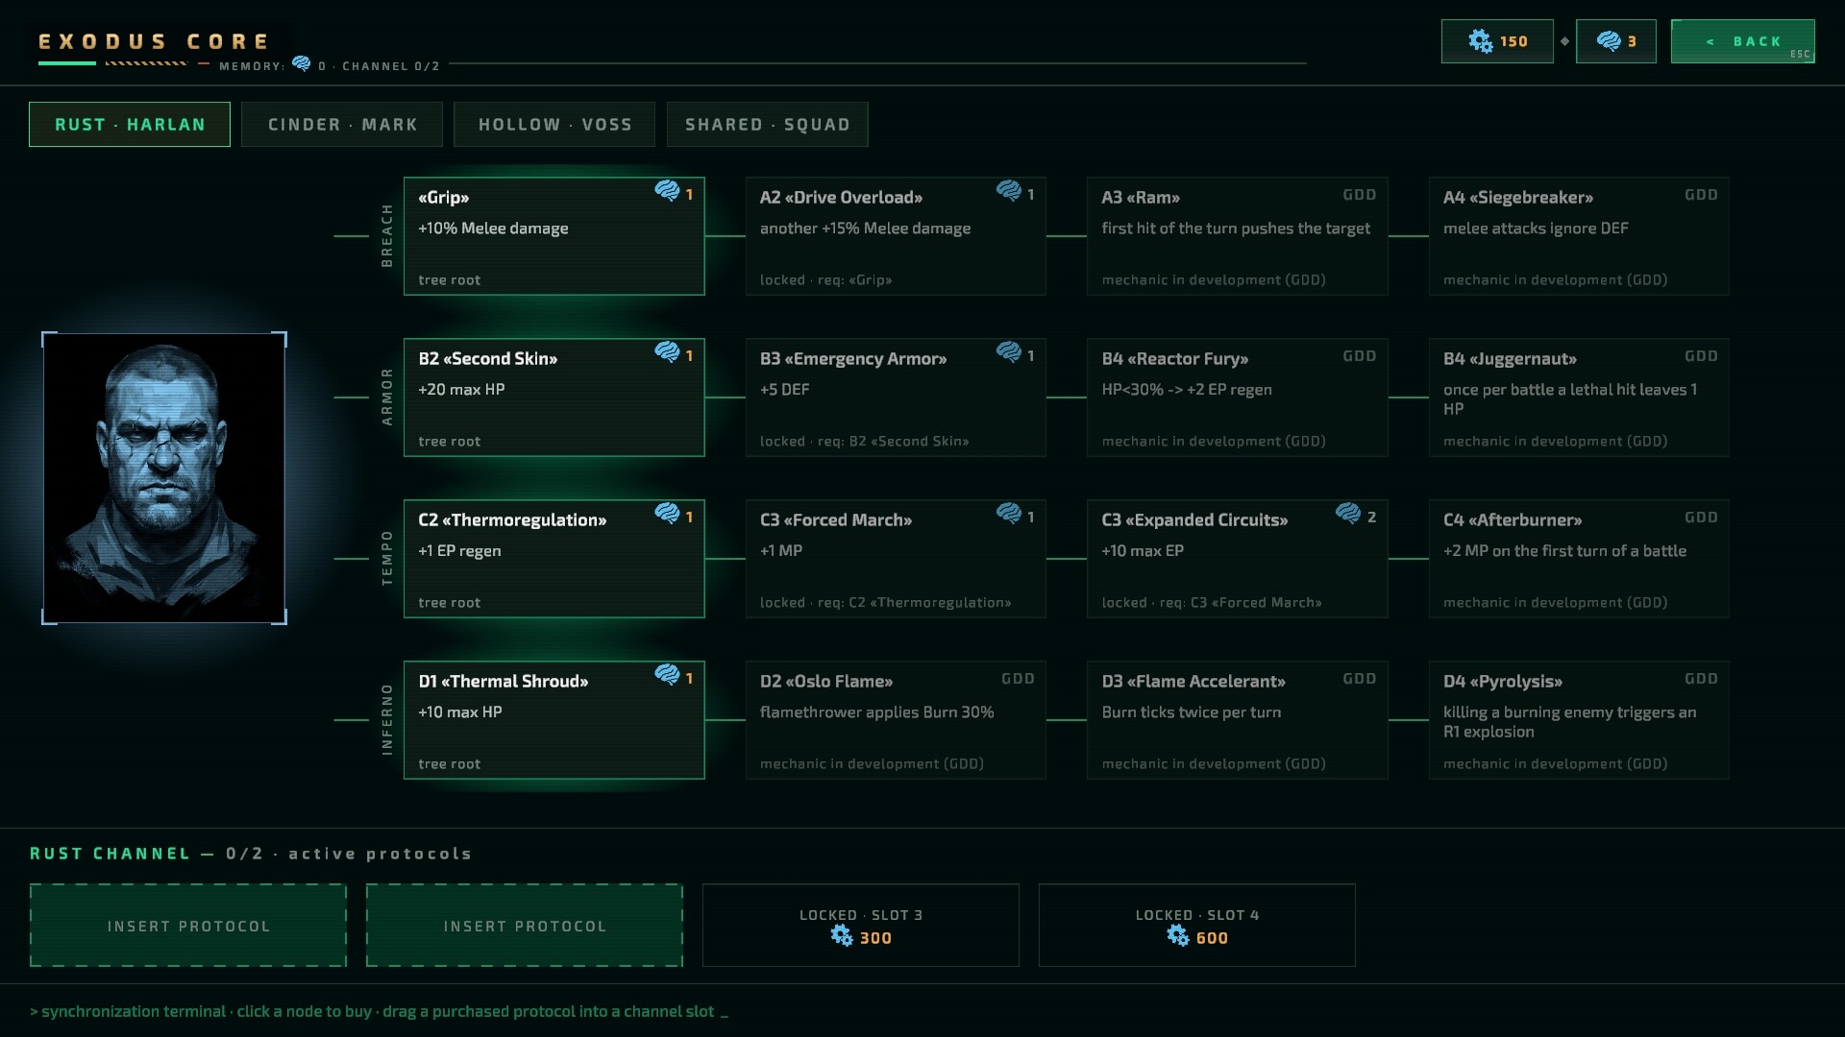
Task: Click brain cost icon on A2 «Drive Overload»
Action: [1009, 190]
